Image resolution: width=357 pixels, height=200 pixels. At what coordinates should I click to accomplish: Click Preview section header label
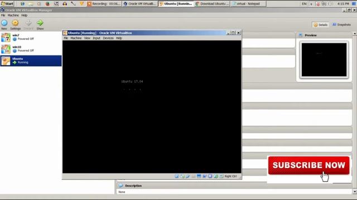[x=311, y=35]
